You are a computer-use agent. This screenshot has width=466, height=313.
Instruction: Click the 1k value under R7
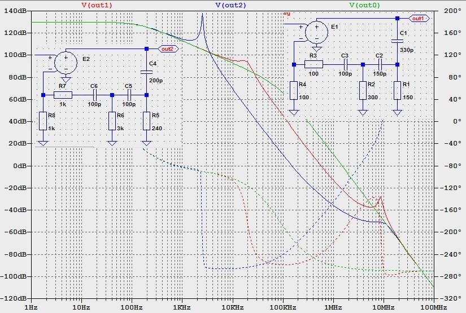[x=63, y=104]
